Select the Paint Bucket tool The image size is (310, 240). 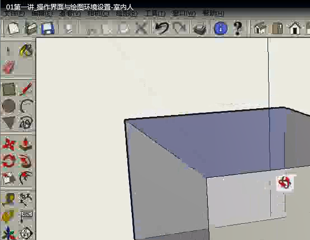(x=26, y=50)
